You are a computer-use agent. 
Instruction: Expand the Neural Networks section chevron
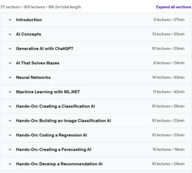click(10, 77)
